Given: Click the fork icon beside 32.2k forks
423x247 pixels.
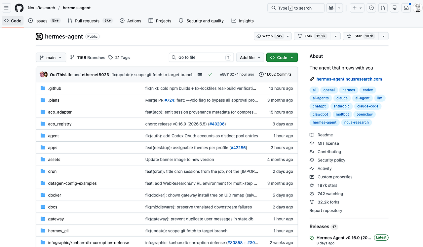Looking at the screenshot, I should click(x=312, y=202).
